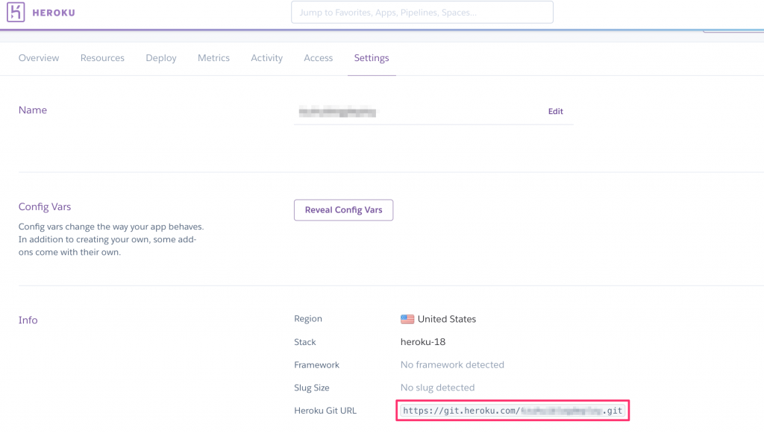Switch to the Resources tab
This screenshot has height=433, width=764.
tap(102, 58)
